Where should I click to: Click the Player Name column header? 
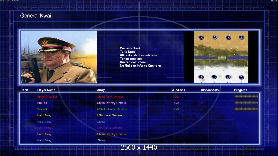tap(46, 90)
